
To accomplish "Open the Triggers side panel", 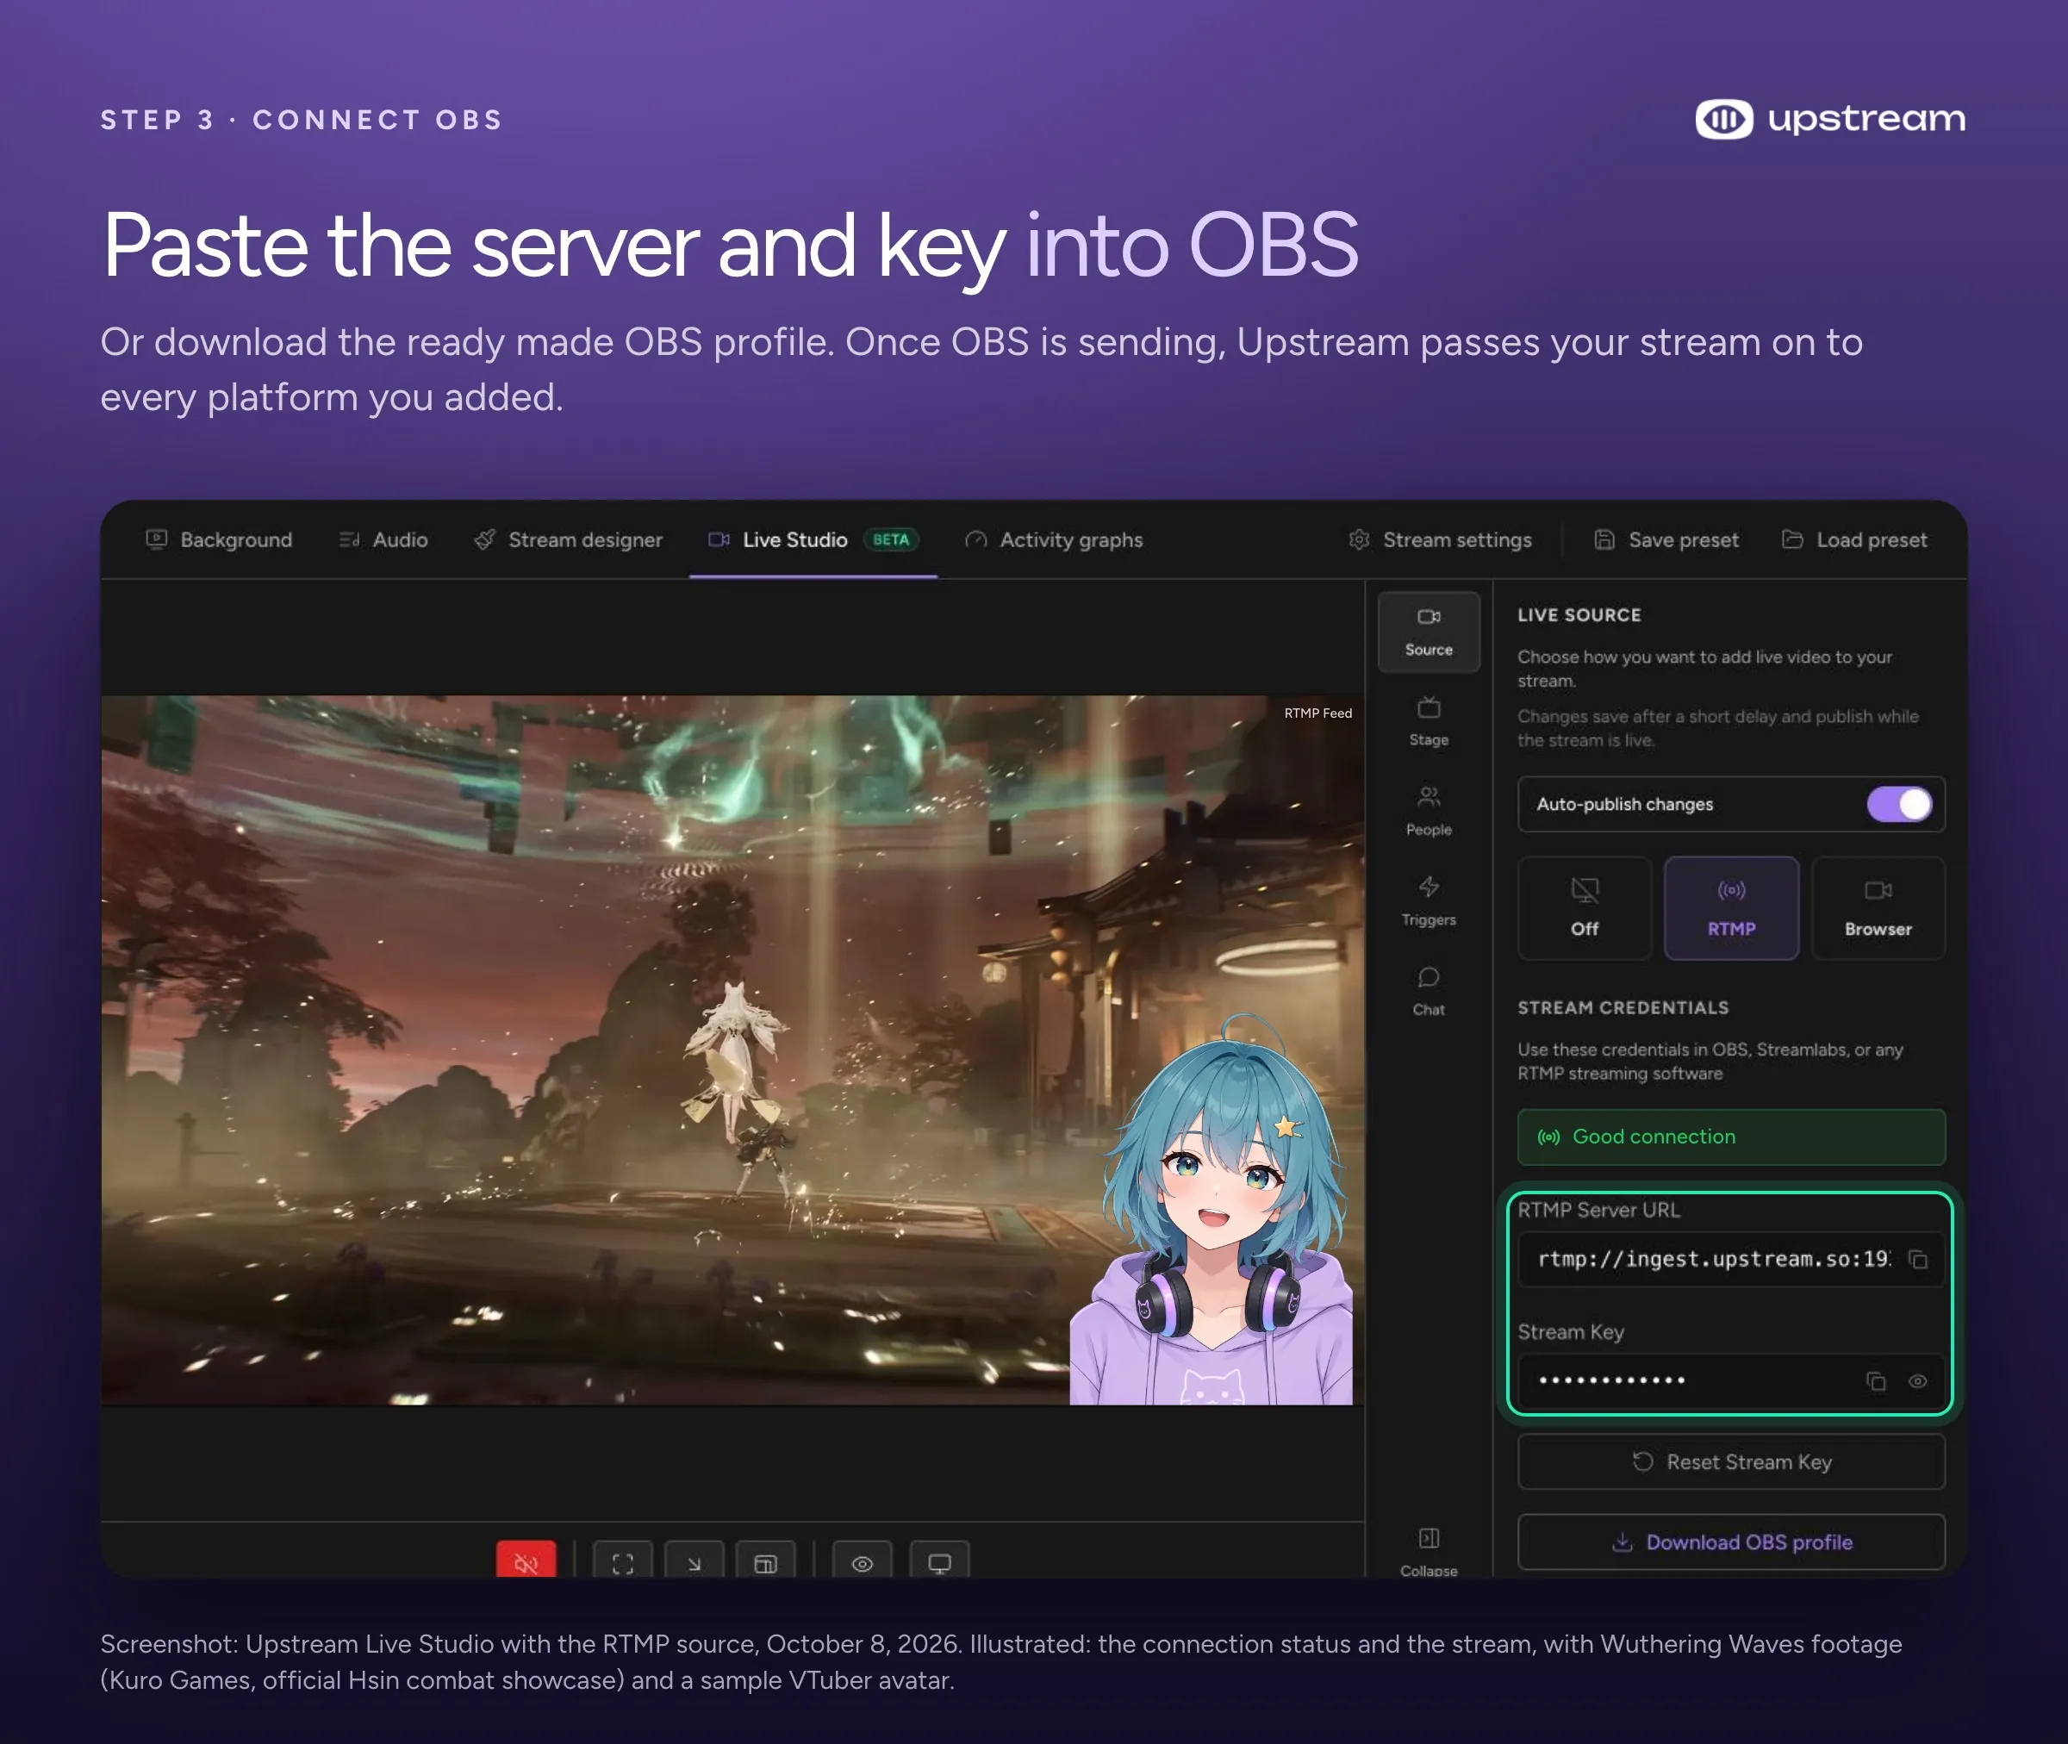I will pos(1429,901).
